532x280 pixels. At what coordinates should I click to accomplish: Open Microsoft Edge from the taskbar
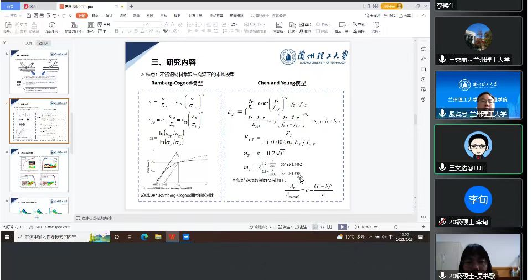click(144, 237)
